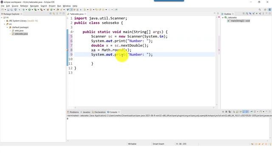
Task: Click the toolbar Search magnifier icon
Action: click(x=260, y=10)
